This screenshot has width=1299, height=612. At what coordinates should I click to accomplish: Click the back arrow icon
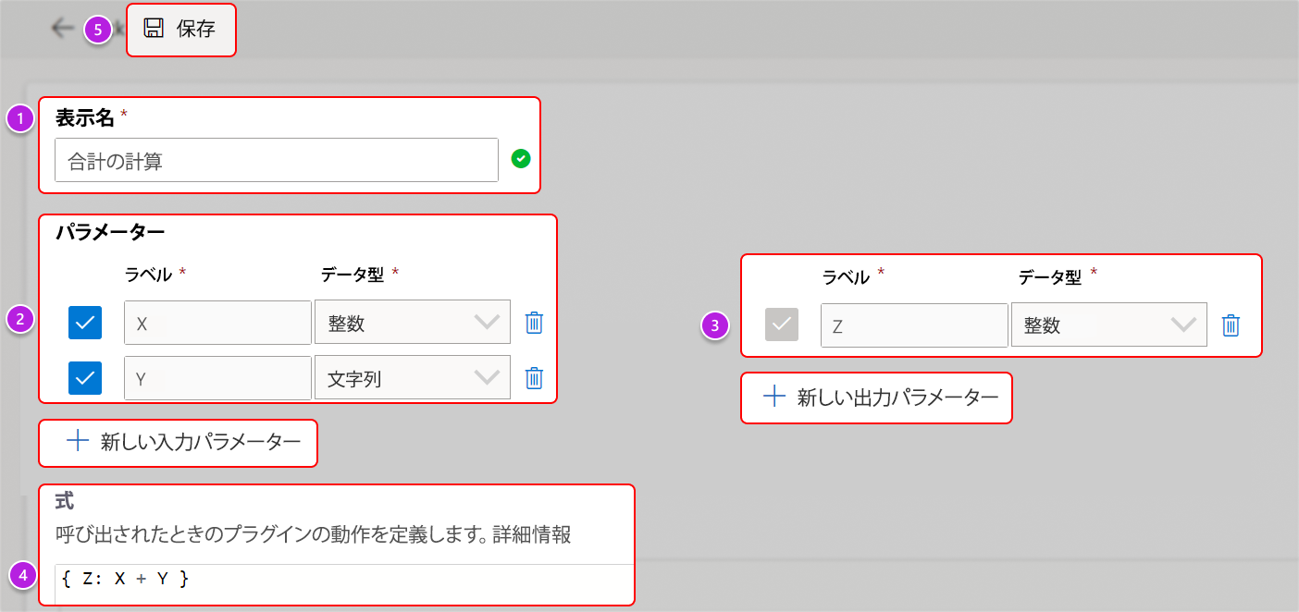tap(62, 28)
